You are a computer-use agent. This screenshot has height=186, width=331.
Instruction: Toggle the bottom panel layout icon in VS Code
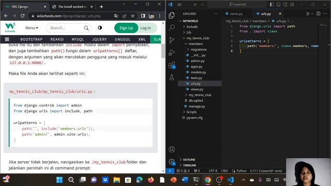278,5
